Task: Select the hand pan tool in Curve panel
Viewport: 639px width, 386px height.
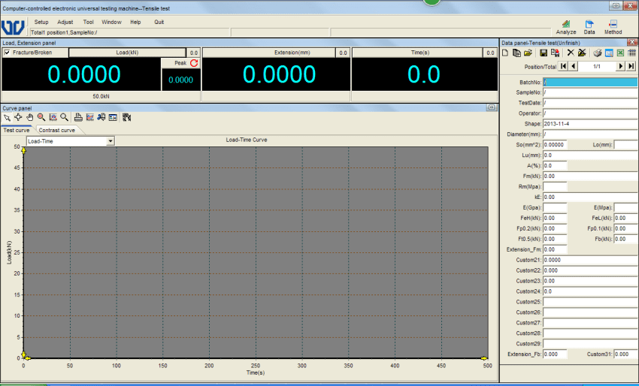Action: (29, 117)
